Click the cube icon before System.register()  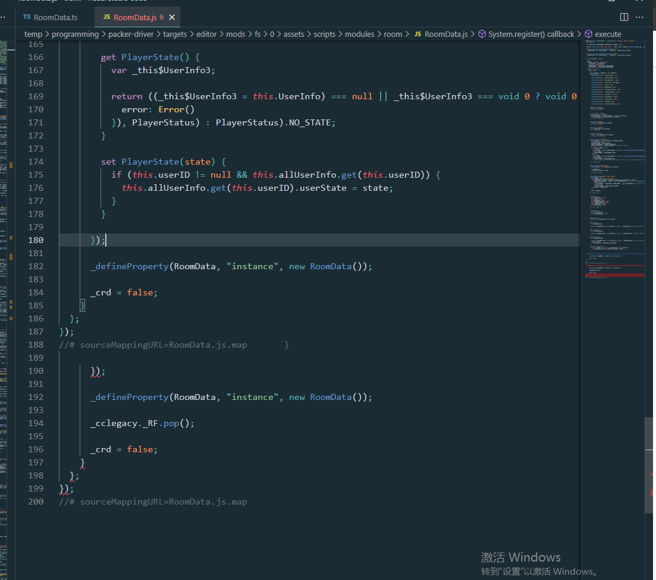pyautogui.click(x=482, y=34)
